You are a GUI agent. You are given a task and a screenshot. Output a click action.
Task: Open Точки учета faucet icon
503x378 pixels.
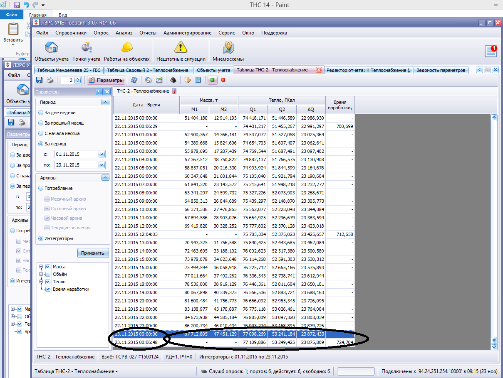point(86,52)
